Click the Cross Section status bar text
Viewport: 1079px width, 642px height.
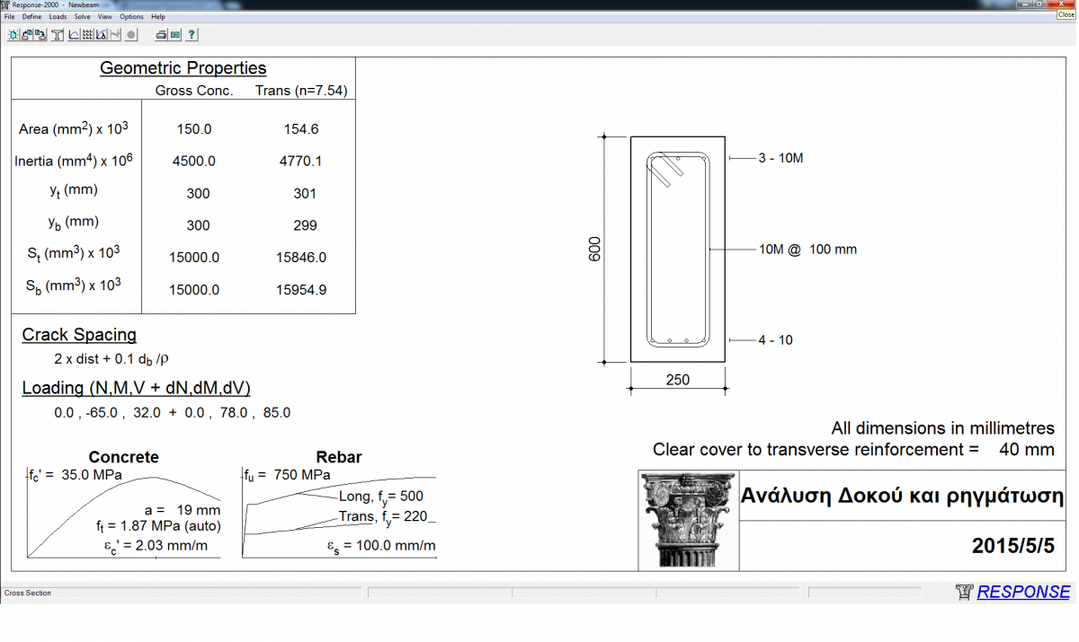28,593
